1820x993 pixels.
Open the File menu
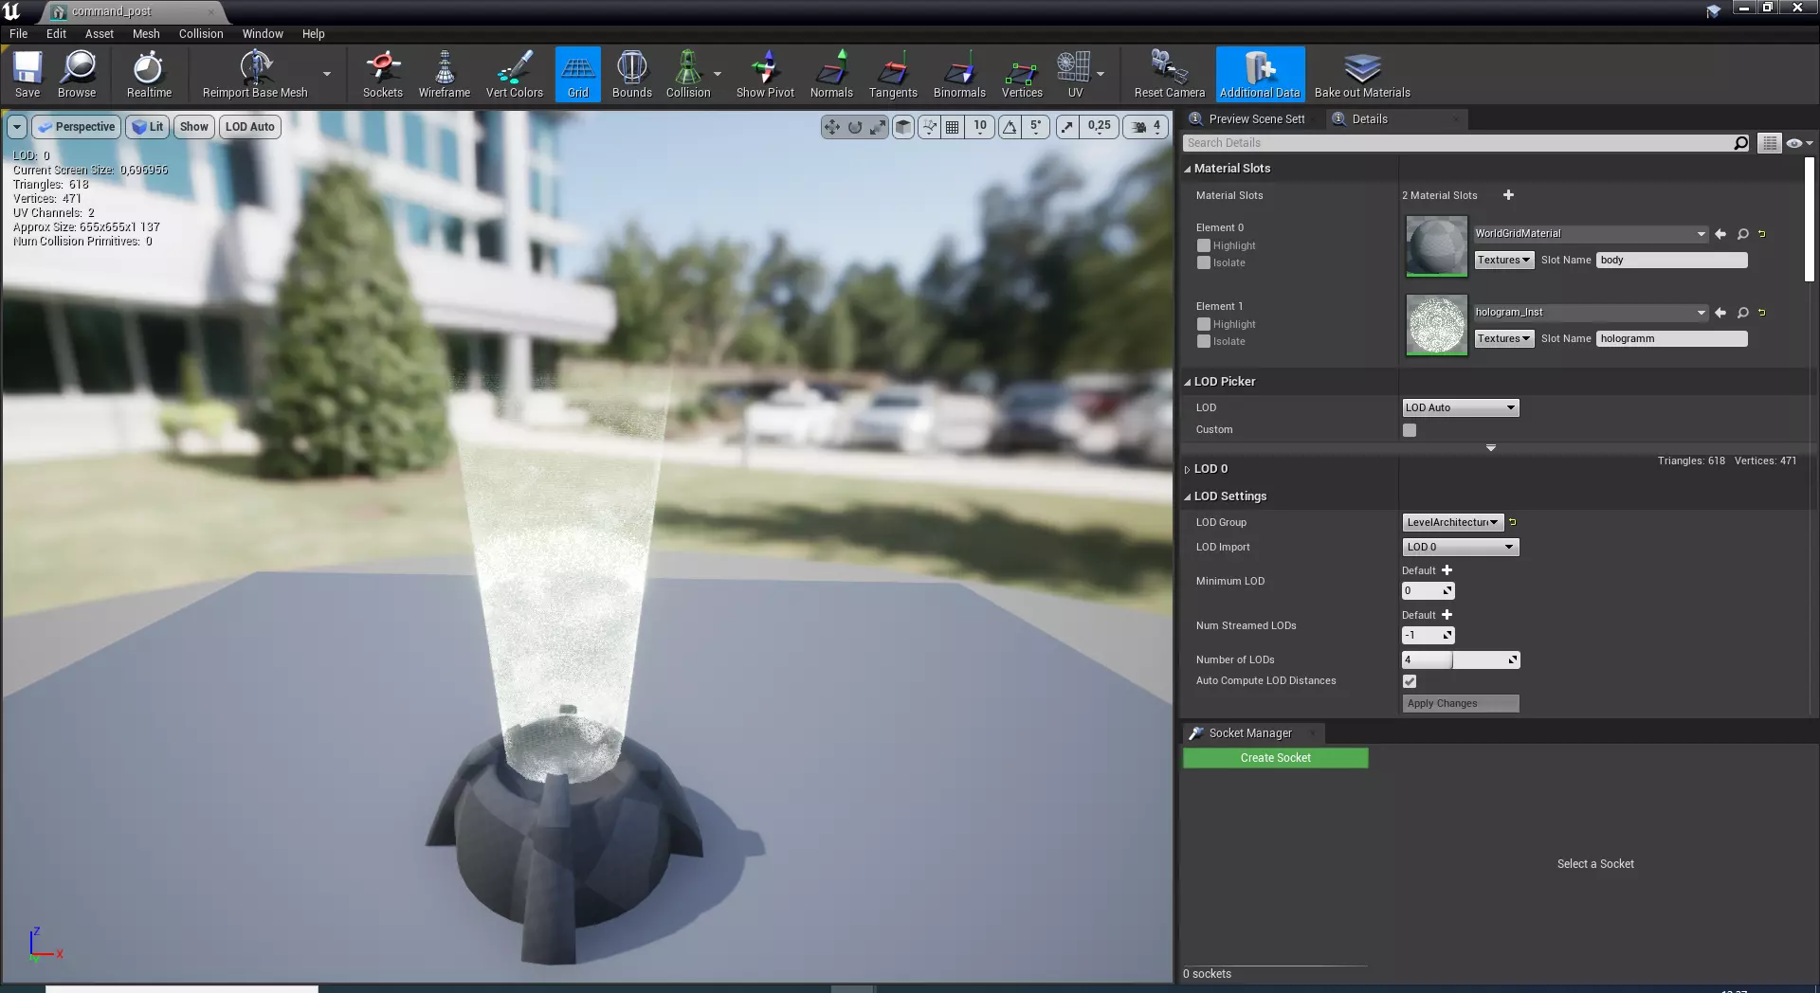pyautogui.click(x=19, y=33)
